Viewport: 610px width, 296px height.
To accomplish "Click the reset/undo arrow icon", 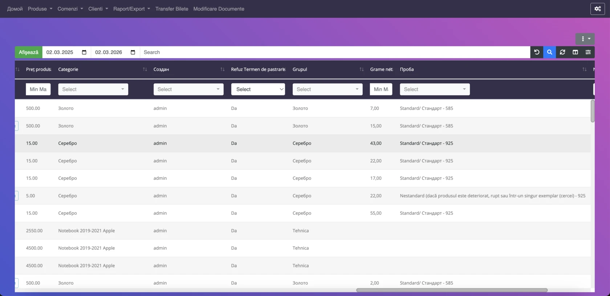I will (x=537, y=52).
